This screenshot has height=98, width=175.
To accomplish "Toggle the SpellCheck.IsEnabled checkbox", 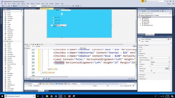I will (151, 60).
